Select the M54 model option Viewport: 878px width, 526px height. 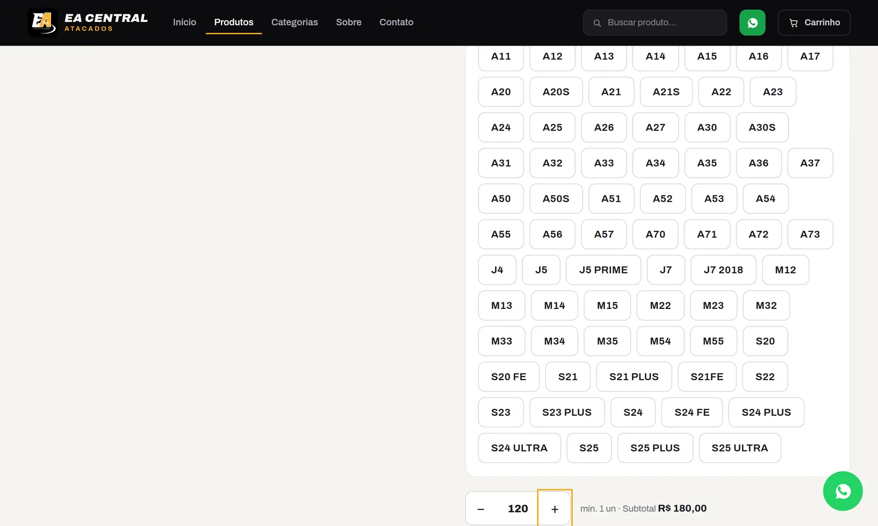coord(660,341)
